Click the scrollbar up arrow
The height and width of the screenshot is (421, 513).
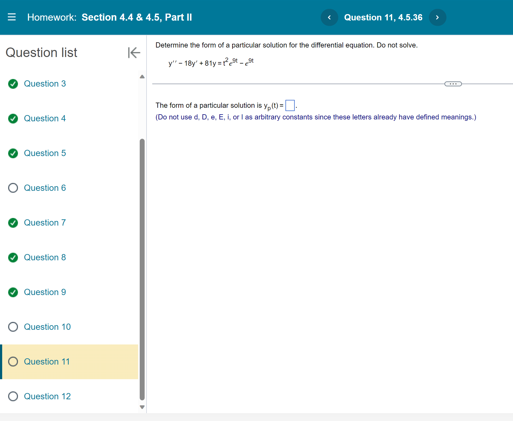[142, 77]
